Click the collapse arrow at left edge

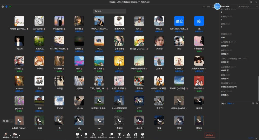pos(12,121)
